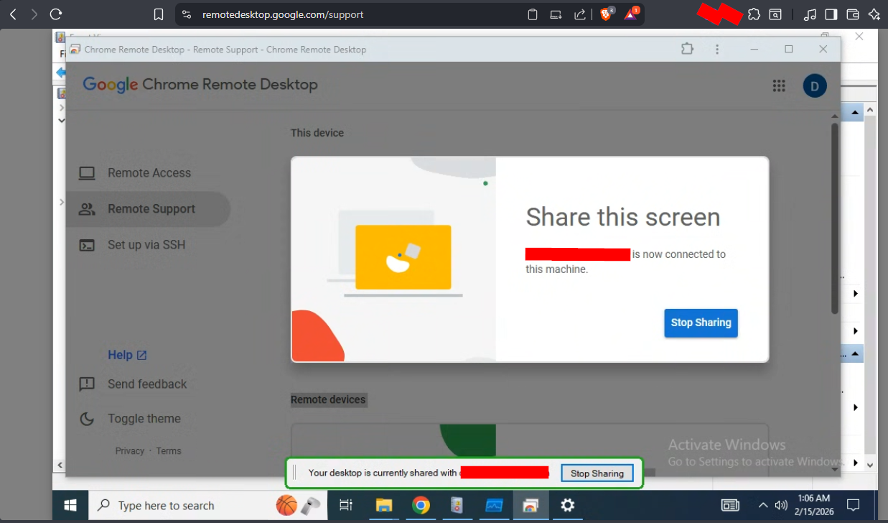Open the Privacy link

[130, 451]
